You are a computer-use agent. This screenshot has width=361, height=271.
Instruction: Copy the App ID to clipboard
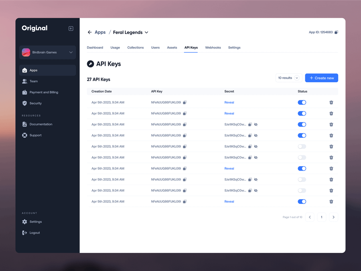(x=337, y=33)
